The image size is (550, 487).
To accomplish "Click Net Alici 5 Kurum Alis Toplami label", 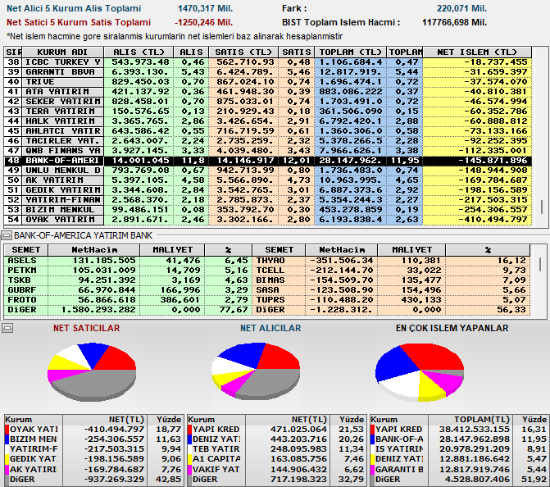I will coord(74,8).
